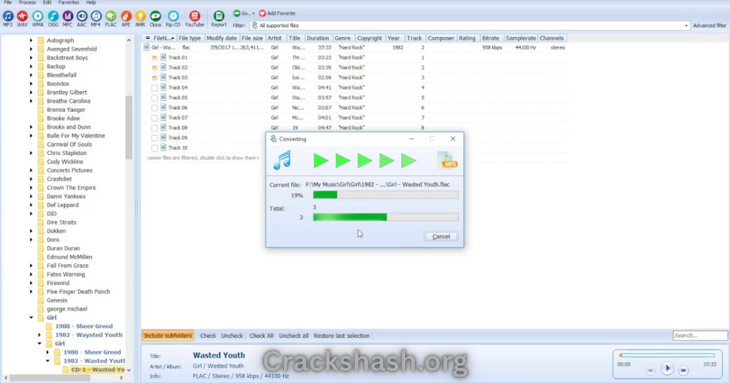Screen dimensions: 730x383
Task: Uncheck the Track 02 checkbox
Action: coord(155,67)
